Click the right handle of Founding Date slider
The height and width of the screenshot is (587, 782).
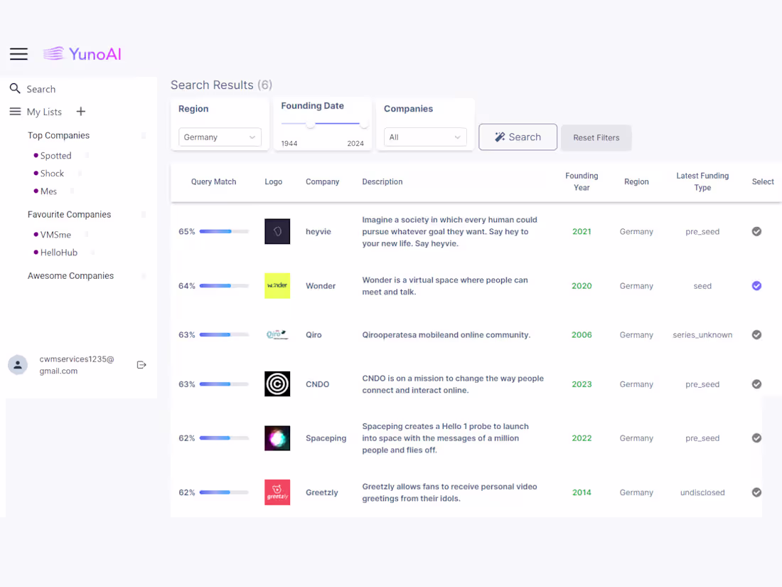coord(364,123)
